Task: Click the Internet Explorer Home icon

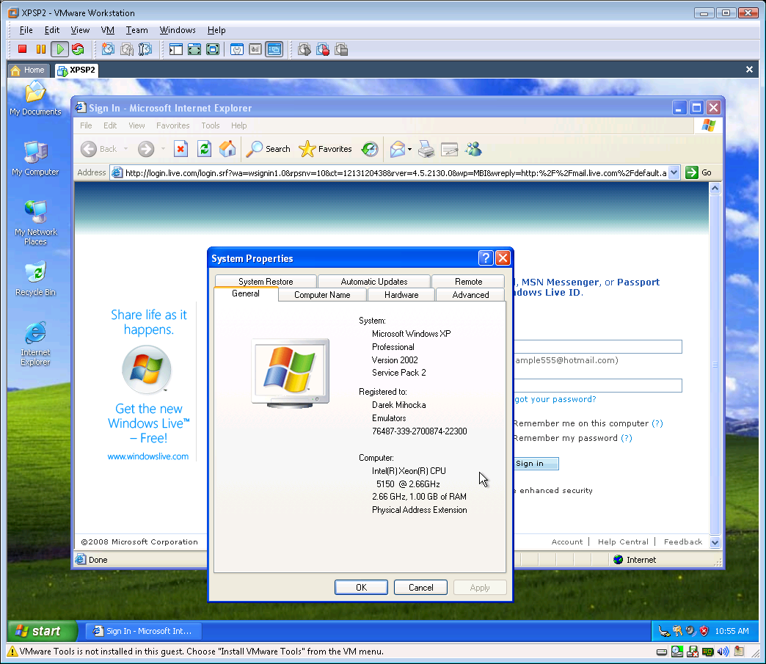Action: [x=227, y=149]
